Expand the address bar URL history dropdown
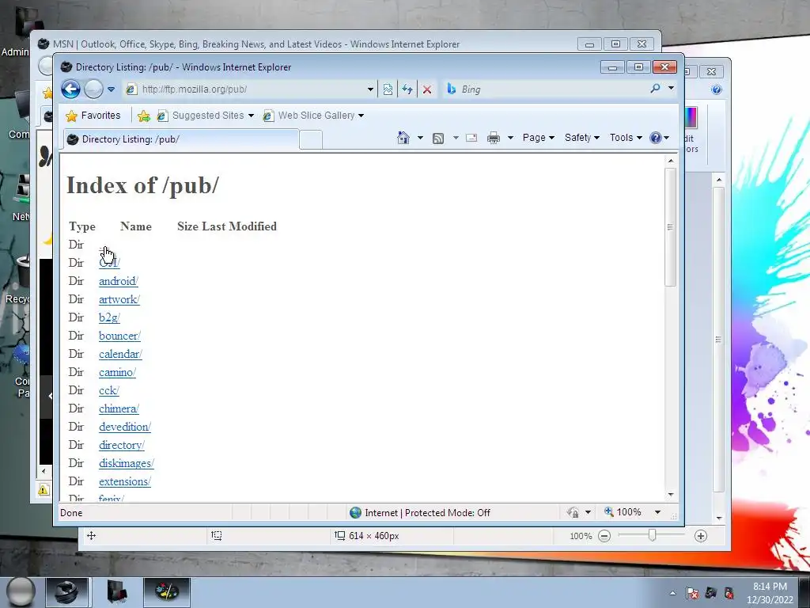Screen dimensions: 810x608 [370, 89]
